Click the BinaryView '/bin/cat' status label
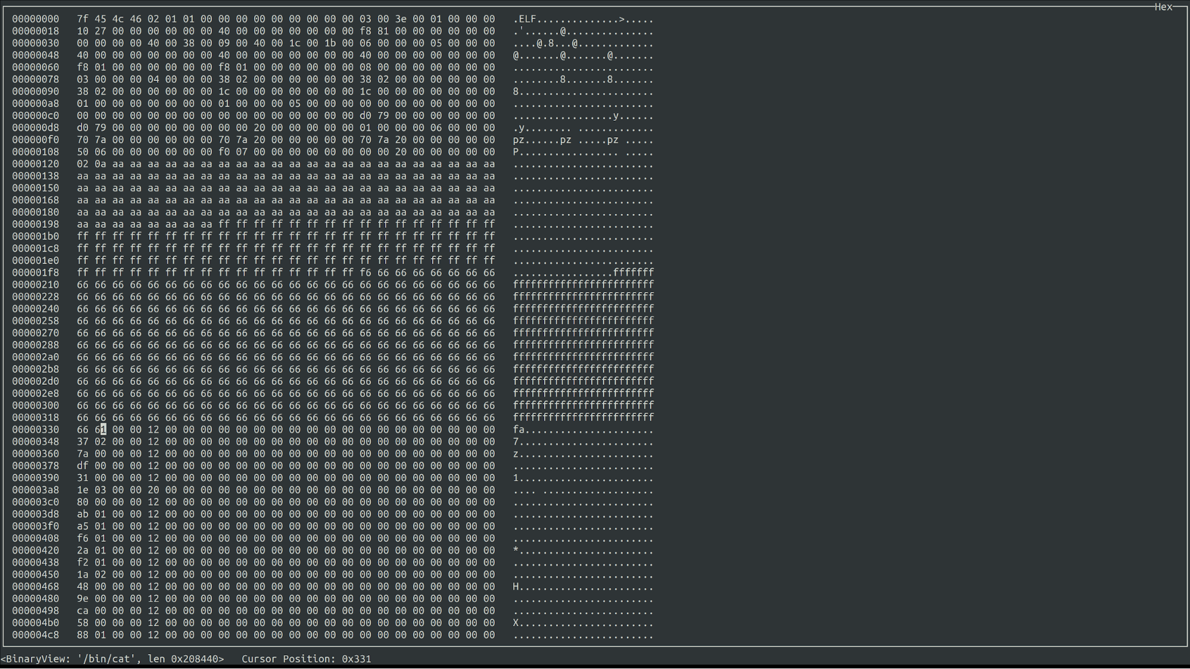The image size is (1190, 669). (x=112, y=659)
